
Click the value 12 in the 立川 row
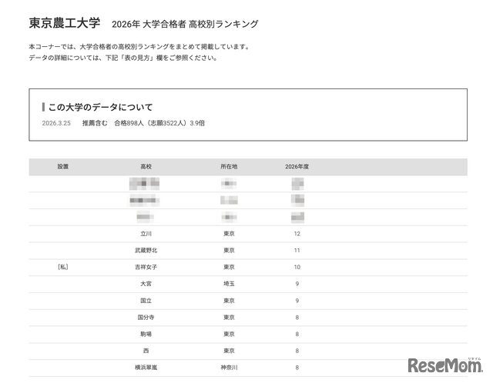[297, 234]
